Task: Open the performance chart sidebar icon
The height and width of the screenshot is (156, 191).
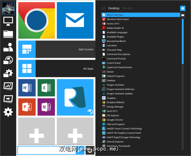Action: [x=8, y=86]
